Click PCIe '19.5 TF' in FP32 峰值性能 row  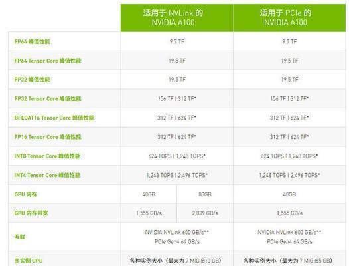pos(289,80)
